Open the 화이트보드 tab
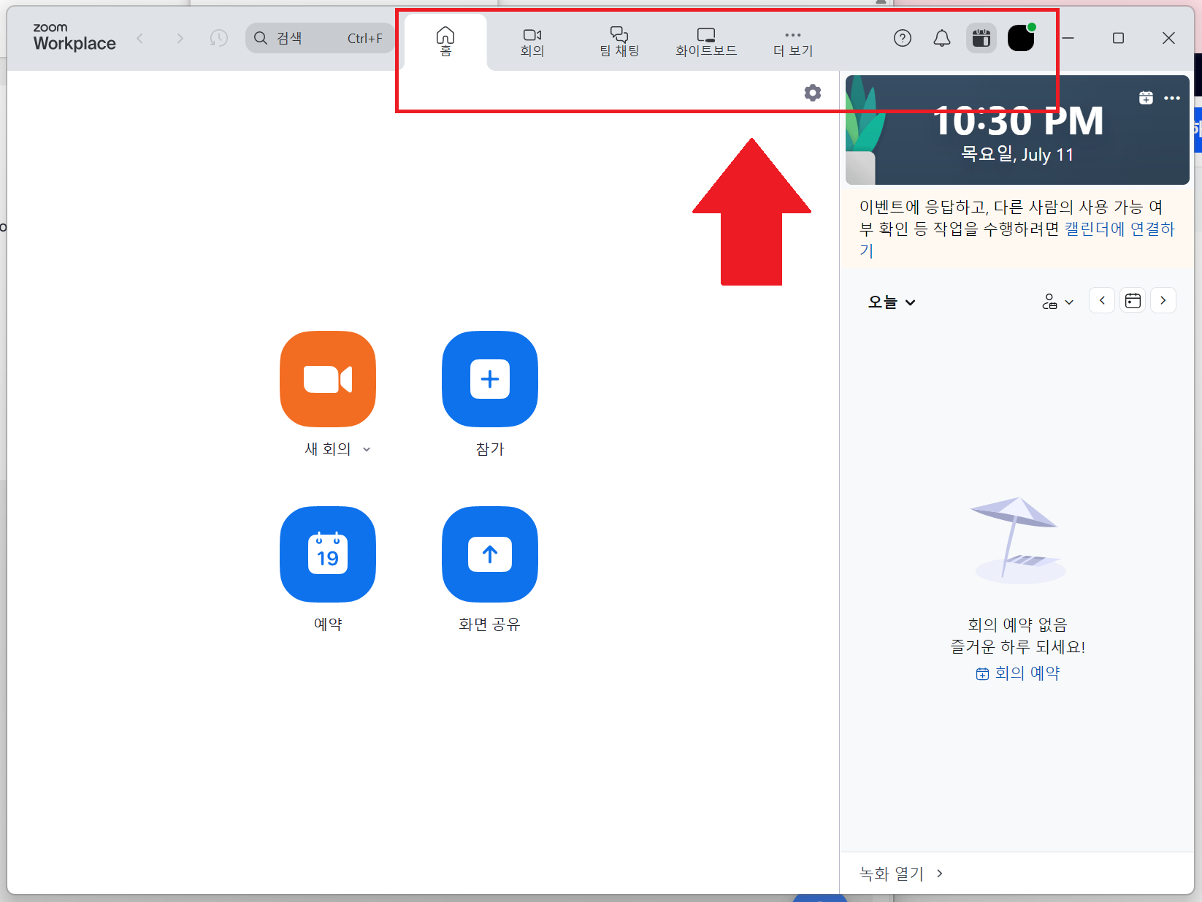Image resolution: width=1202 pixels, height=902 pixels. pos(705,40)
